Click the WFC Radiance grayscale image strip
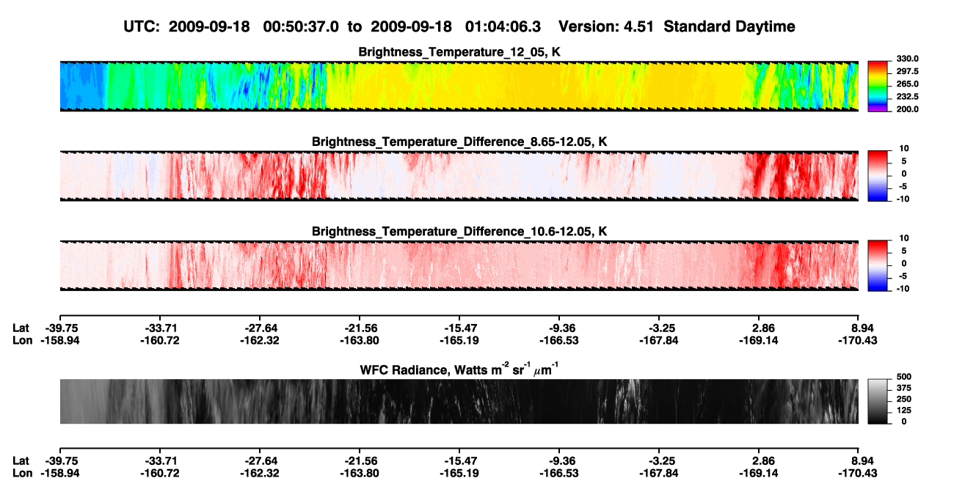954x489 pixels. point(459,401)
